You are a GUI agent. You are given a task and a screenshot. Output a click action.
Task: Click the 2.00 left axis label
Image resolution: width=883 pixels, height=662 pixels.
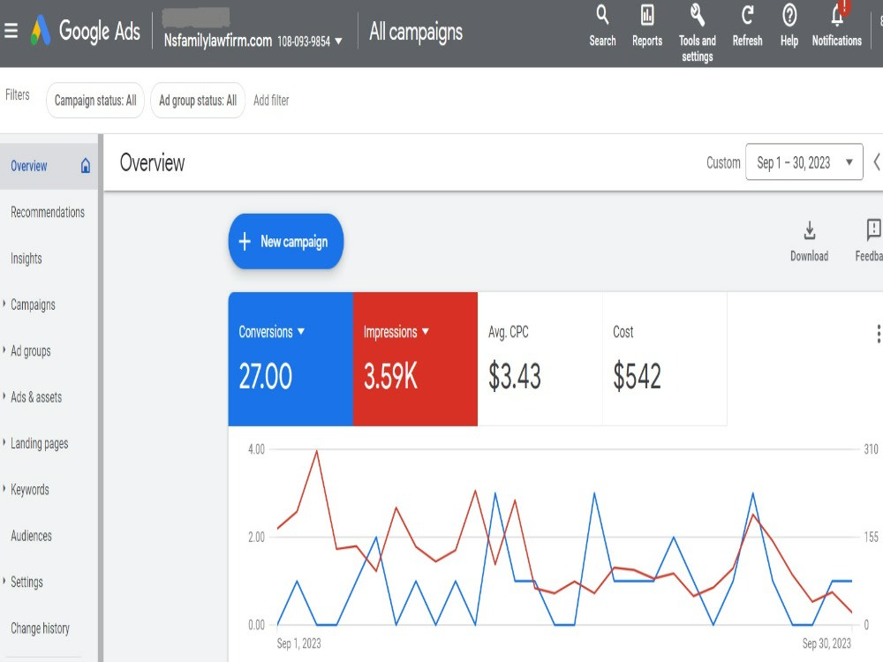256,537
